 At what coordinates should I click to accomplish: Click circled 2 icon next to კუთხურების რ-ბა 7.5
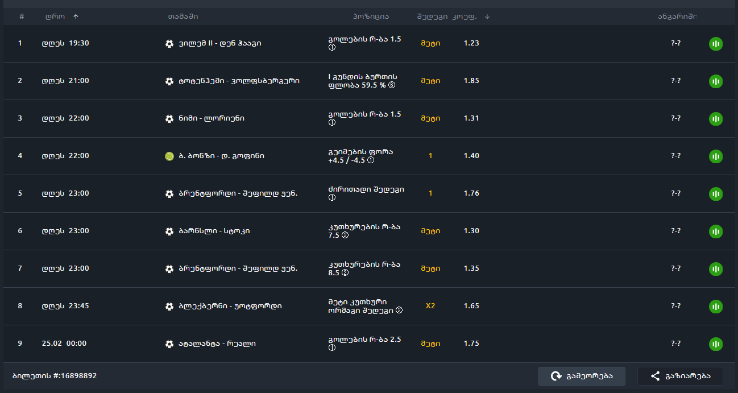[x=345, y=235]
